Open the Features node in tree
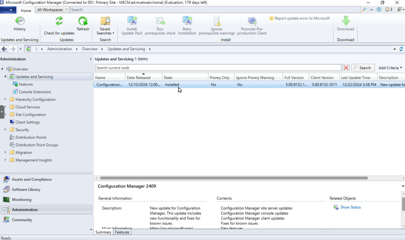 pos(26,84)
